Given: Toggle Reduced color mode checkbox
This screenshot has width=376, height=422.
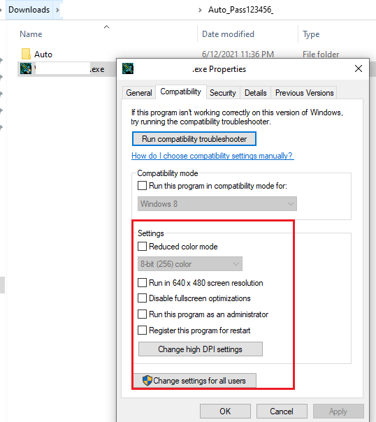Looking at the screenshot, I should coord(142,246).
